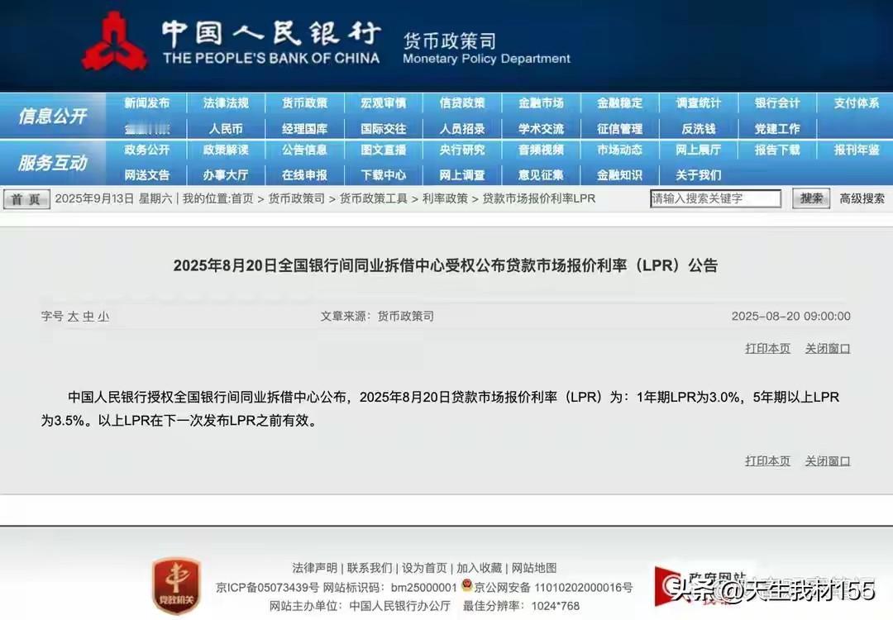Image resolution: width=893 pixels, height=620 pixels.
Task: Open the 市场动态 menu item
Action: pos(619,150)
